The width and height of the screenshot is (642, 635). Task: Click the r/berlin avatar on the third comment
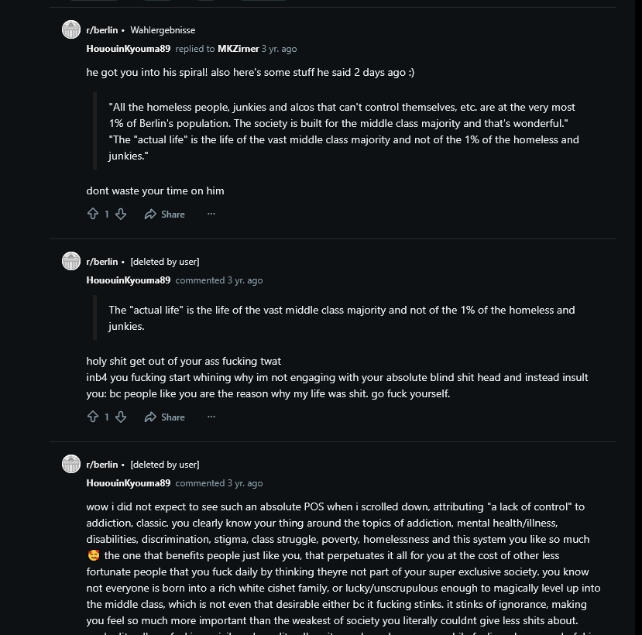click(71, 465)
